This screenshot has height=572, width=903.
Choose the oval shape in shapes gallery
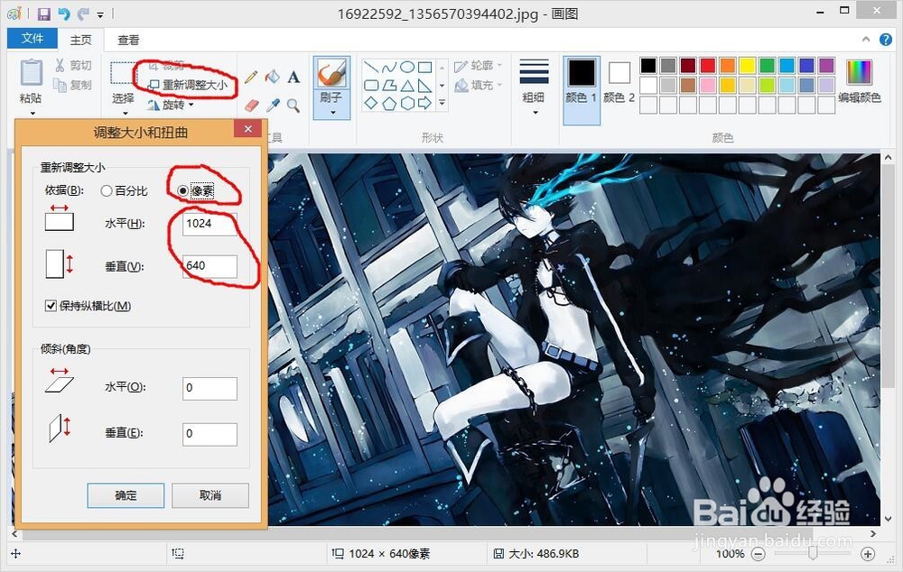(x=407, y=68)
